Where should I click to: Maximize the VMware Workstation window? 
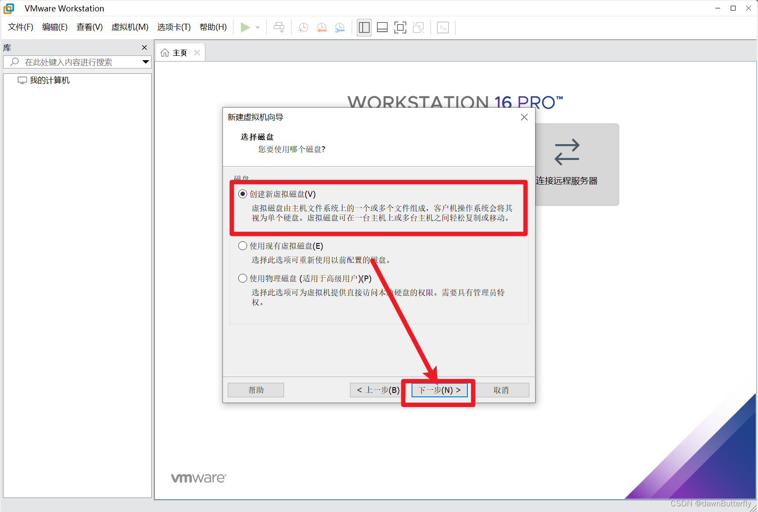(733, 8)
